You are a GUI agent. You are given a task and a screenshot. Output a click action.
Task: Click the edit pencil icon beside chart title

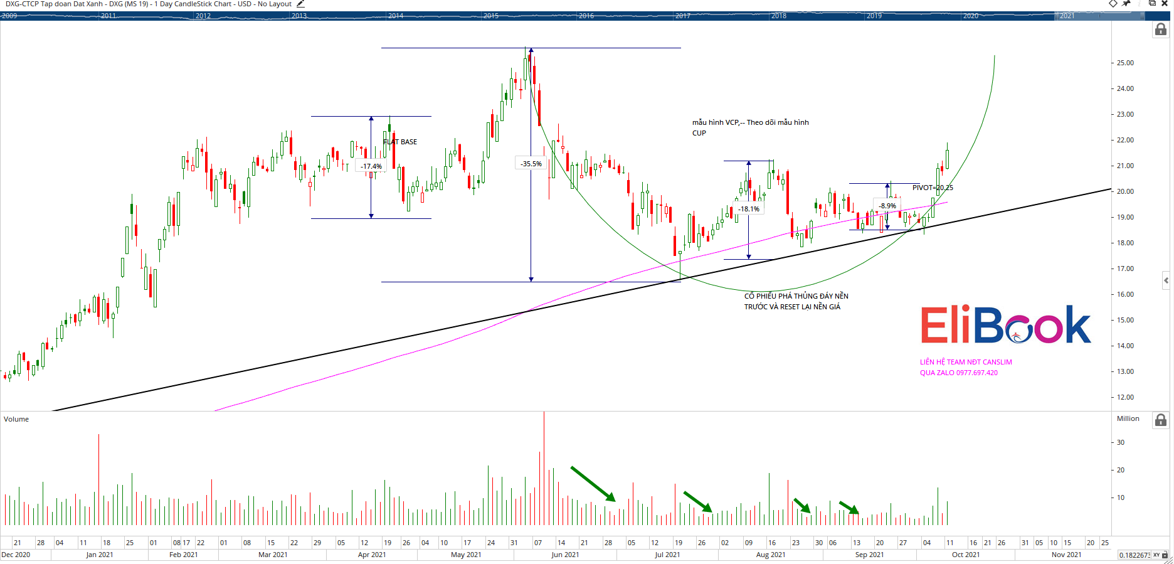click(300, 4)
